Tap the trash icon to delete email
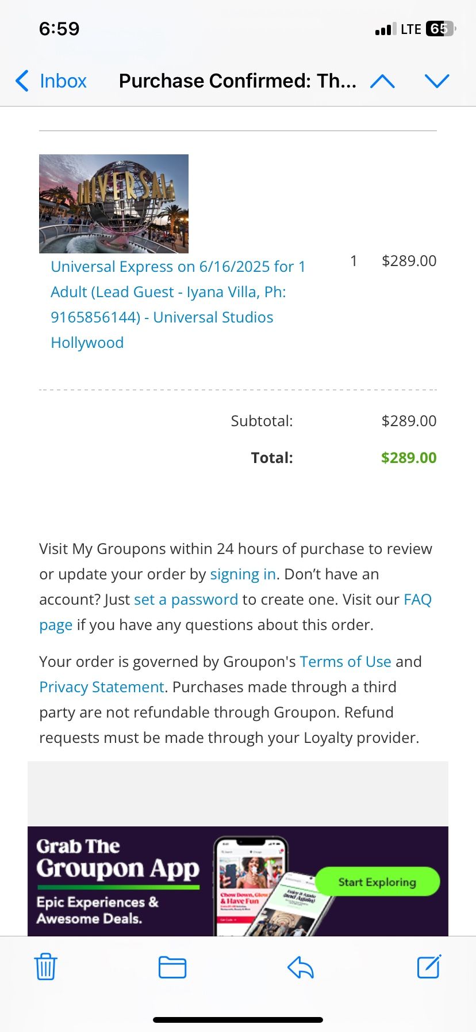The height and width of the screenshot is (1032, 476). (x=45, y=967)
